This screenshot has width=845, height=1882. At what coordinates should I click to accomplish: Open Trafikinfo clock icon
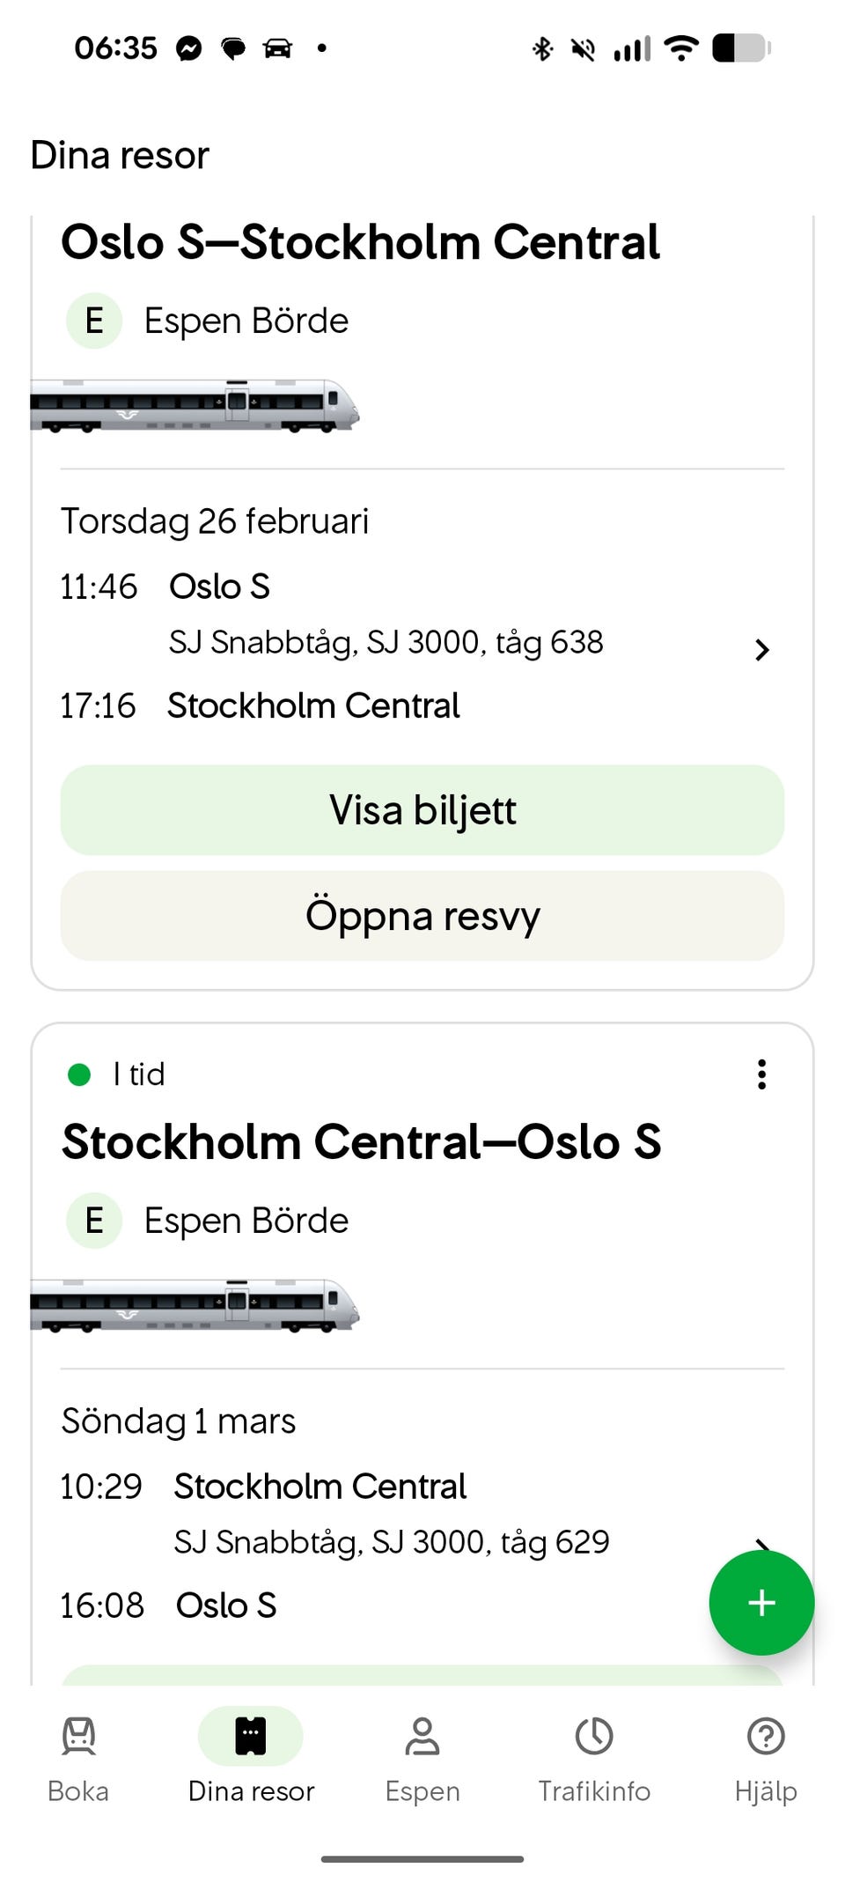(x=594, y=1737)
